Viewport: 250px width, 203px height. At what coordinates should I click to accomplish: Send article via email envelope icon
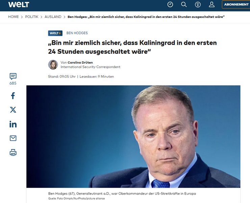pyautogui.click(x=13, y=138)
